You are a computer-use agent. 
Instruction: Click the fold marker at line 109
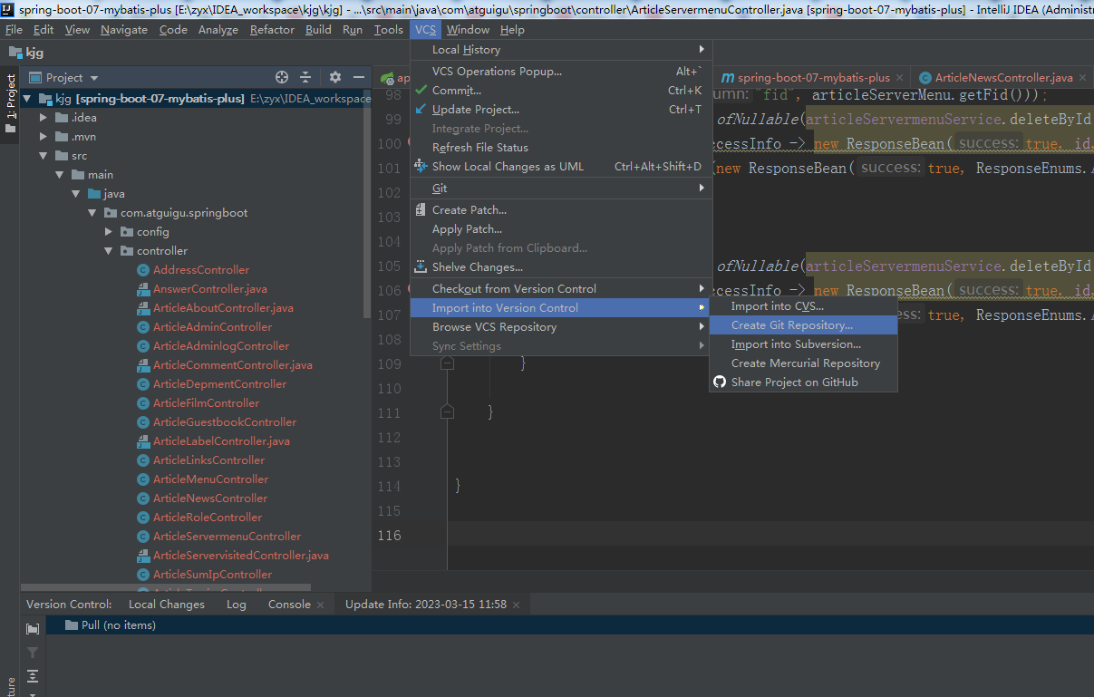click(446, 363)
